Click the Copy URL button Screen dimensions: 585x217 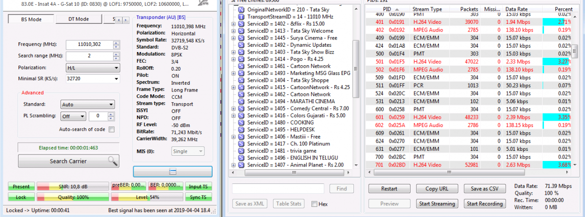point(437,189)
